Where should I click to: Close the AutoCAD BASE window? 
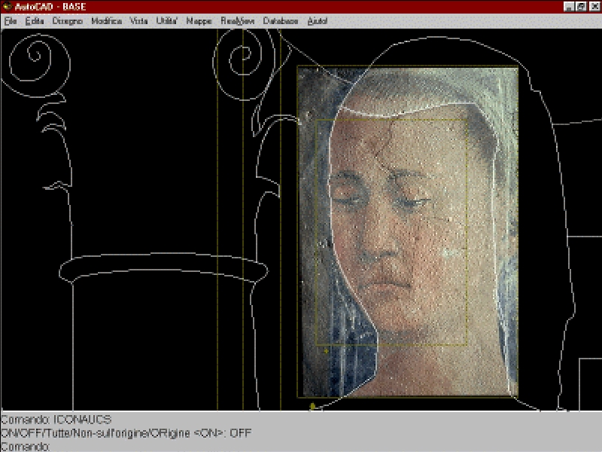tap(594, 7)
